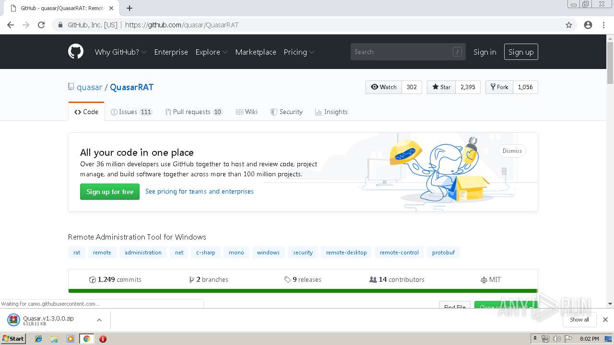This screenshot has width=614, height=345.
Task: Click the remote-desktop topic tag
Action: [346, 253]
